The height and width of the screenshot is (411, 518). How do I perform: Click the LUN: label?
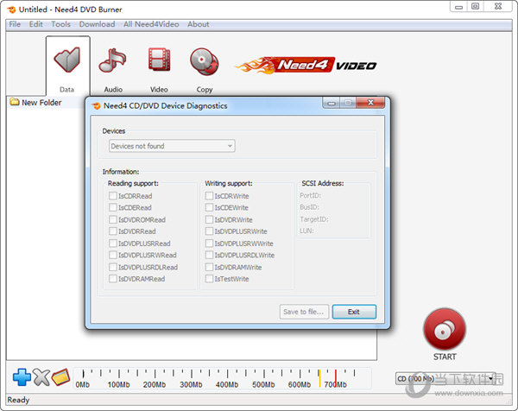pos(306,231)
